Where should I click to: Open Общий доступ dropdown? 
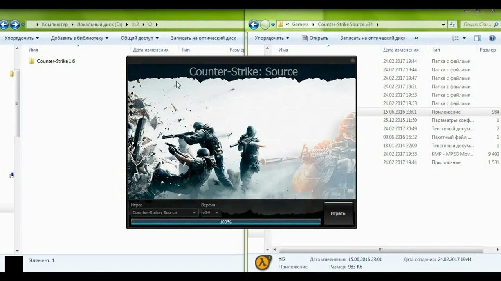tap(140, 38)
